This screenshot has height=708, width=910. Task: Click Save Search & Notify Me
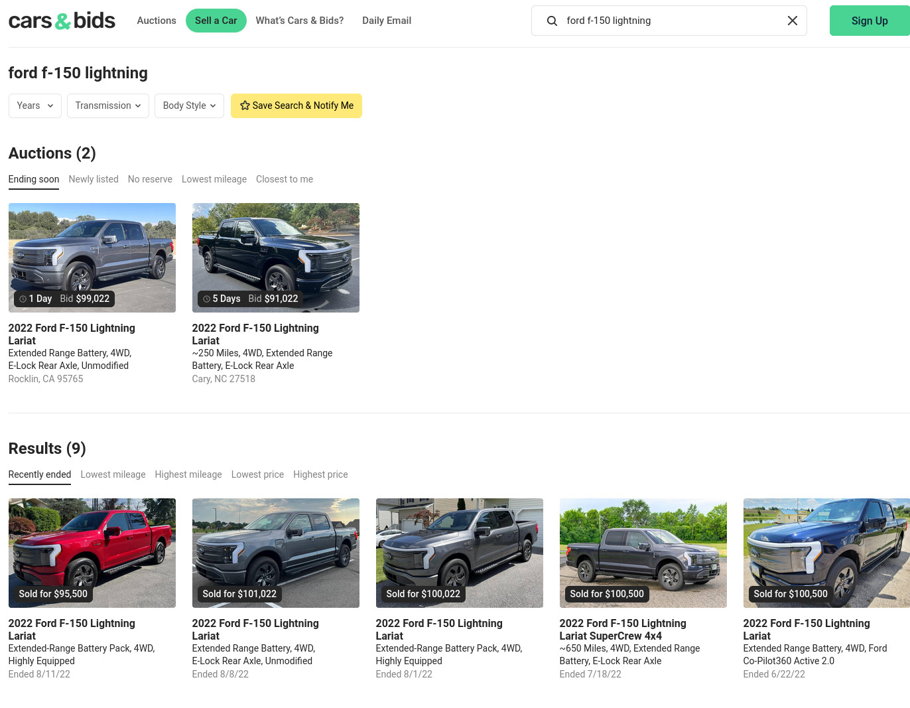[296, 106]
